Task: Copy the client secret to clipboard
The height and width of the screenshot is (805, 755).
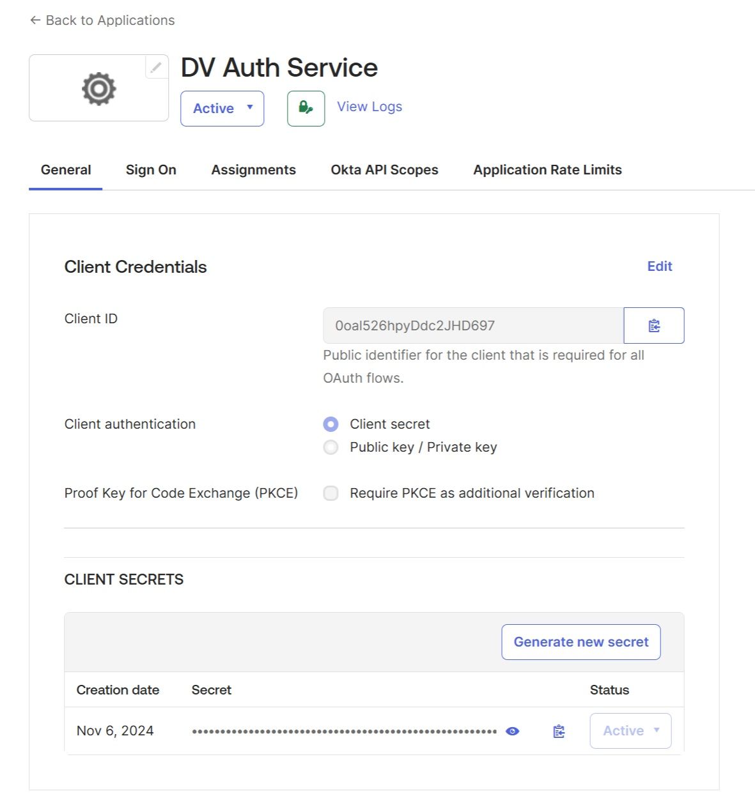Action: [559, 732]
